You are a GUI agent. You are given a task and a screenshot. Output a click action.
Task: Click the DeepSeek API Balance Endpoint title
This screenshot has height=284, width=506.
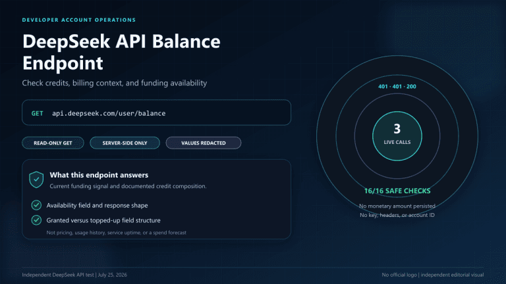[x=121, y=52]
